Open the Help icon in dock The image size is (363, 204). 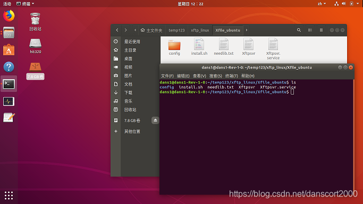tap(9, 67)
